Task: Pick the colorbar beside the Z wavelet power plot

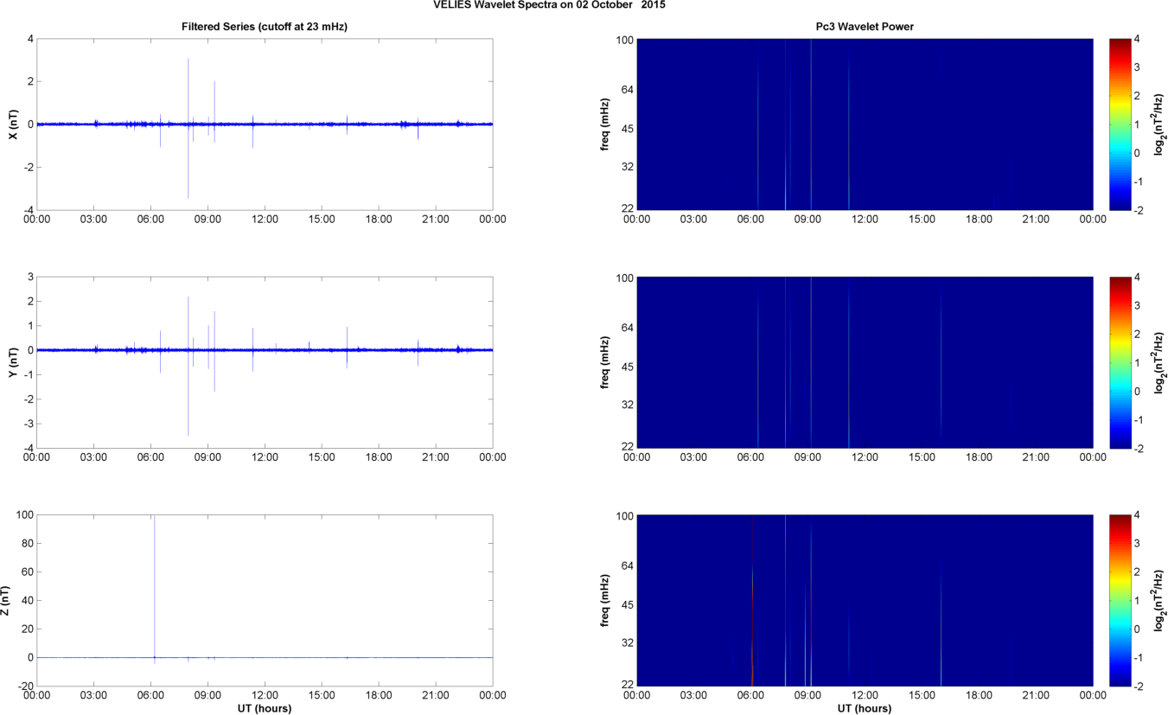Action: coord(1120,600)
